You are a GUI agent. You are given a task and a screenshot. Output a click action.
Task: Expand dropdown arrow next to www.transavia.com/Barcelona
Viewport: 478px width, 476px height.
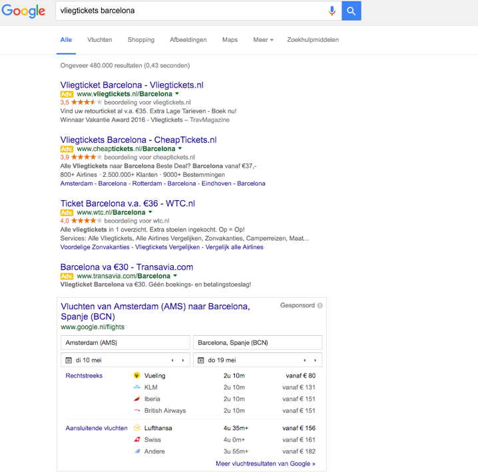tap(175, 276)
